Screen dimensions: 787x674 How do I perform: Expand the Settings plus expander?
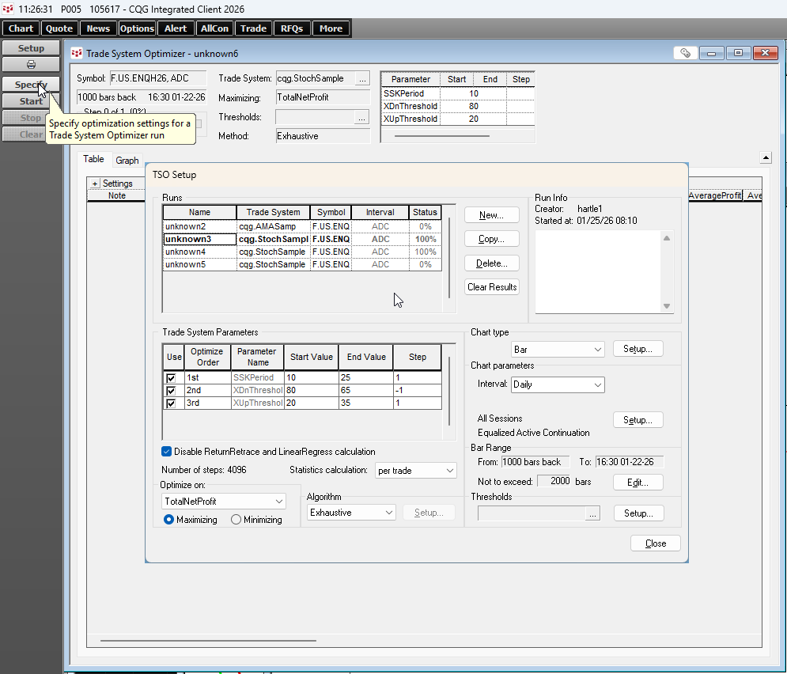(95, 184)
